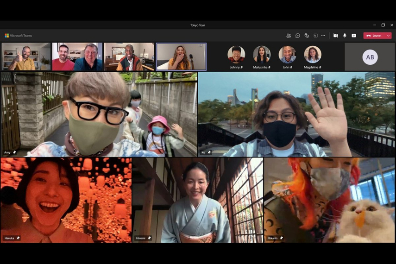Click the AB initials avatar tile
Screen dimensions: 396x264
[370, 57]
